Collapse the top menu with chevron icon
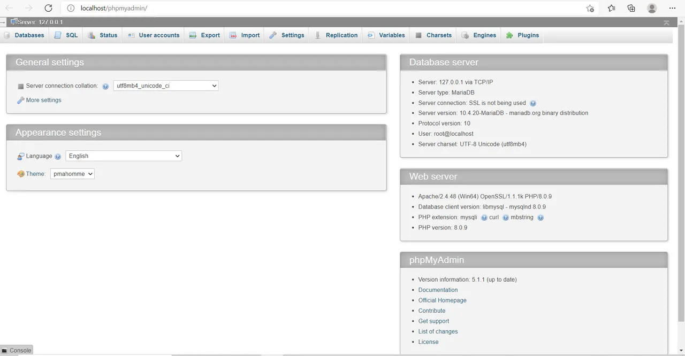Screen dimensions: 685x356 click(x=666, y=22)
